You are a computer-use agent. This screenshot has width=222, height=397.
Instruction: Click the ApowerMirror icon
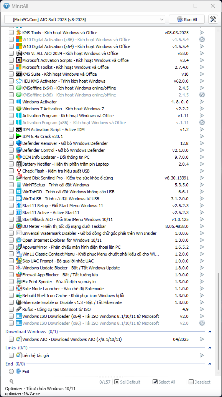[x=19, y=247]
